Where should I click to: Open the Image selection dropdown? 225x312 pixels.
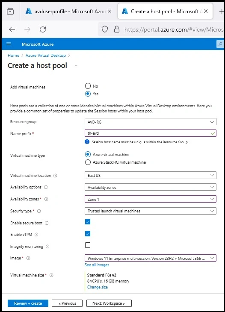pyautogui.click(x=151, y=258)
